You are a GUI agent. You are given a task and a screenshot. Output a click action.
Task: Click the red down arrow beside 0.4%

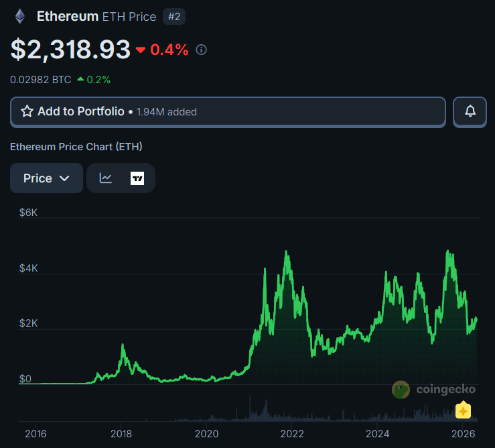pyautogui.click(x=141, y=50)
